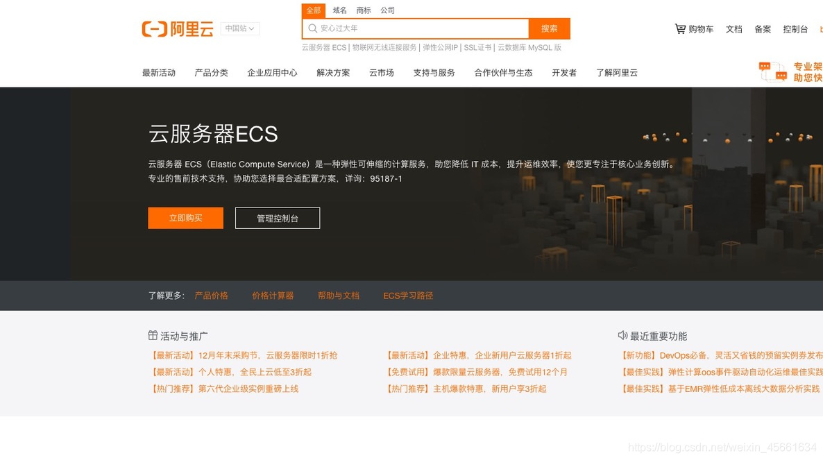This screenshot has height=460, width=823.
Task: Open the 云数据库 MySQL 版 suggestion link
Action: [529, 48]
